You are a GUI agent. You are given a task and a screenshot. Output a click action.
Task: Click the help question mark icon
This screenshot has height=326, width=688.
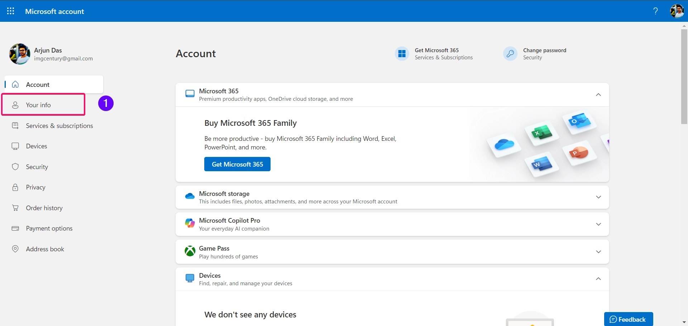click(655, 11)
